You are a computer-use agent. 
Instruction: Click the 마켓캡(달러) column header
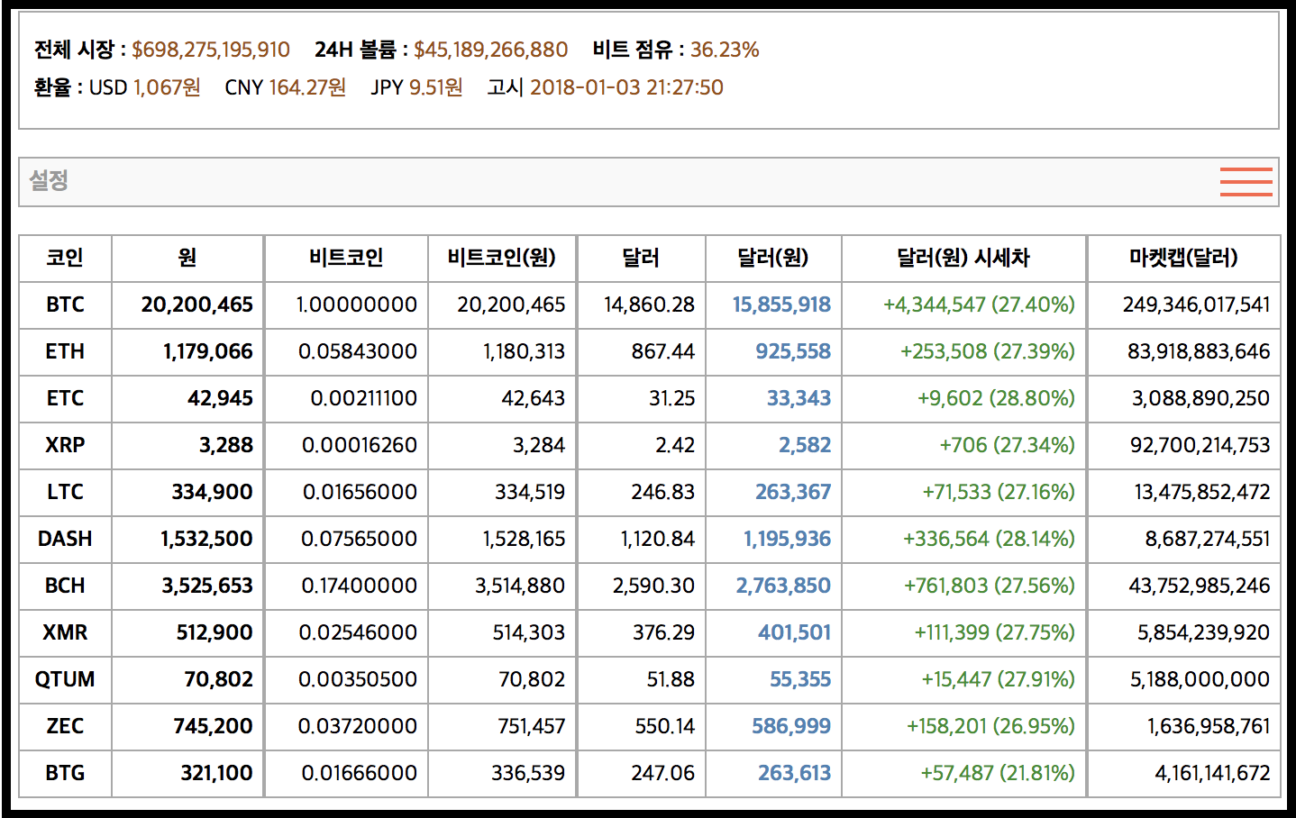point(1183,259)
